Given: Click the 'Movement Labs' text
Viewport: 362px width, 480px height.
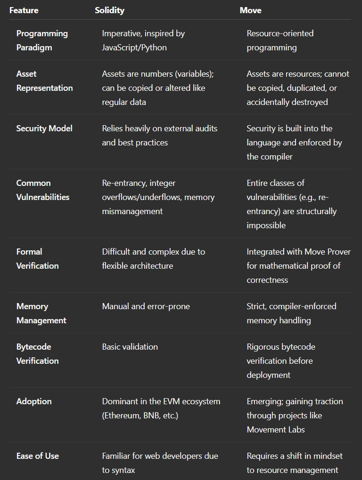Looking at the screenshot, I should click(276, 430).
